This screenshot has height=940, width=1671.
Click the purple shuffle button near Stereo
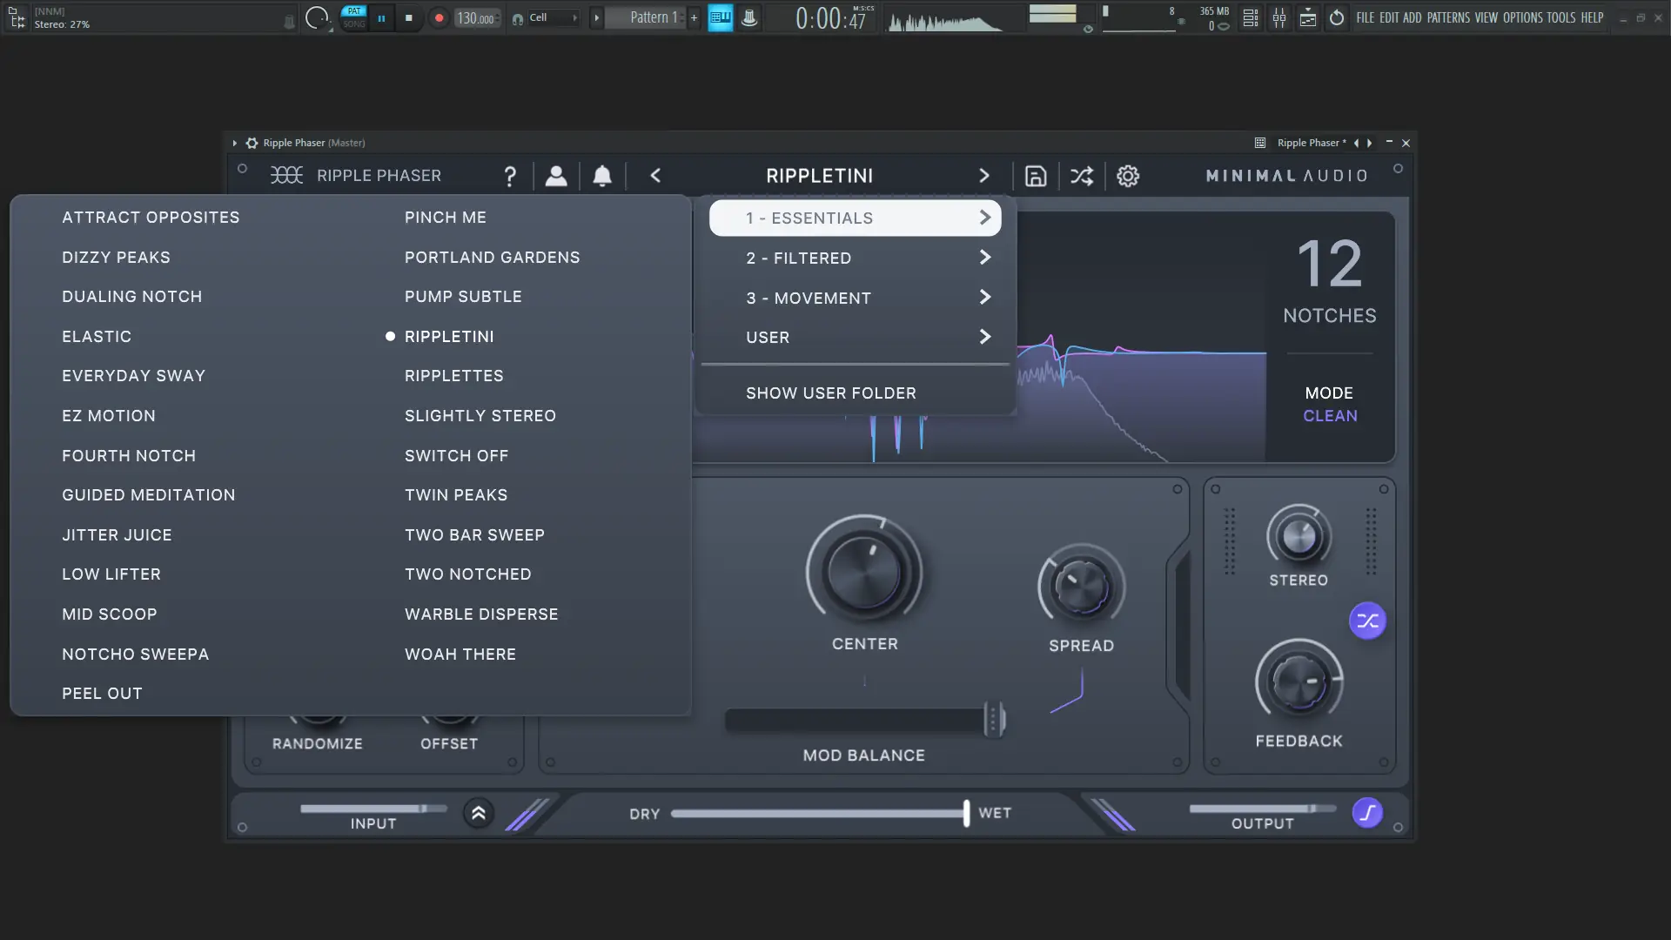[x=1367, y=621]
